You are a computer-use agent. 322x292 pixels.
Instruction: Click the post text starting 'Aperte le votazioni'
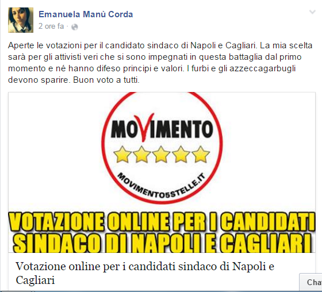coord(160,63)
